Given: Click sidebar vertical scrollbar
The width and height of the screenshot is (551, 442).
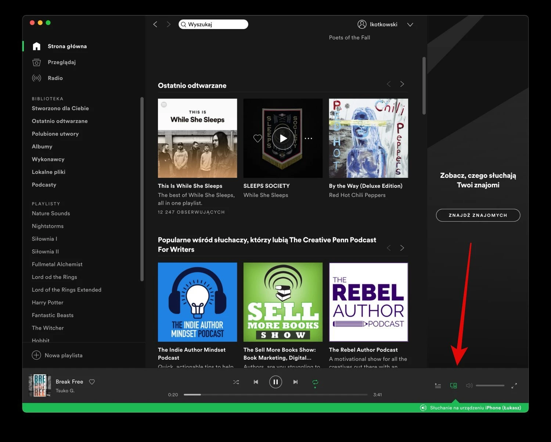Looking at the screenshot, I should click(x=142, y=189).
